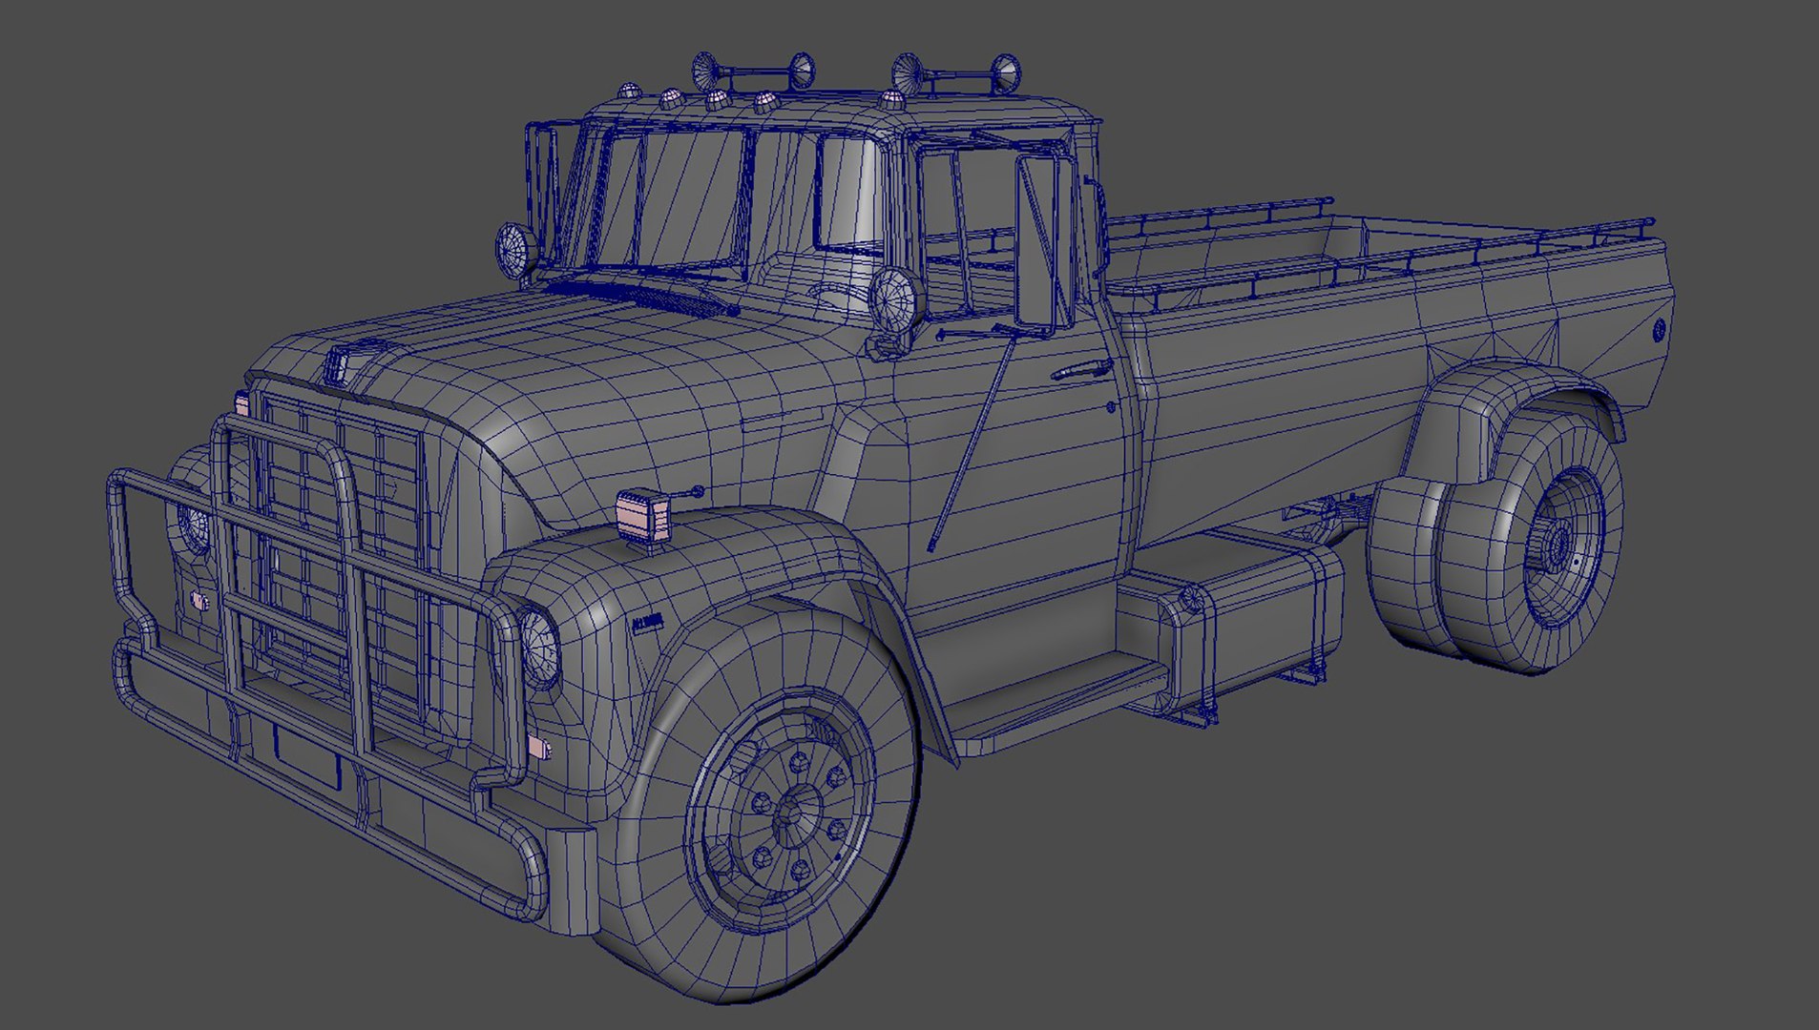Select the door handle on the cab
The image size is (1819, 1030).
(x=1081, y=369)
